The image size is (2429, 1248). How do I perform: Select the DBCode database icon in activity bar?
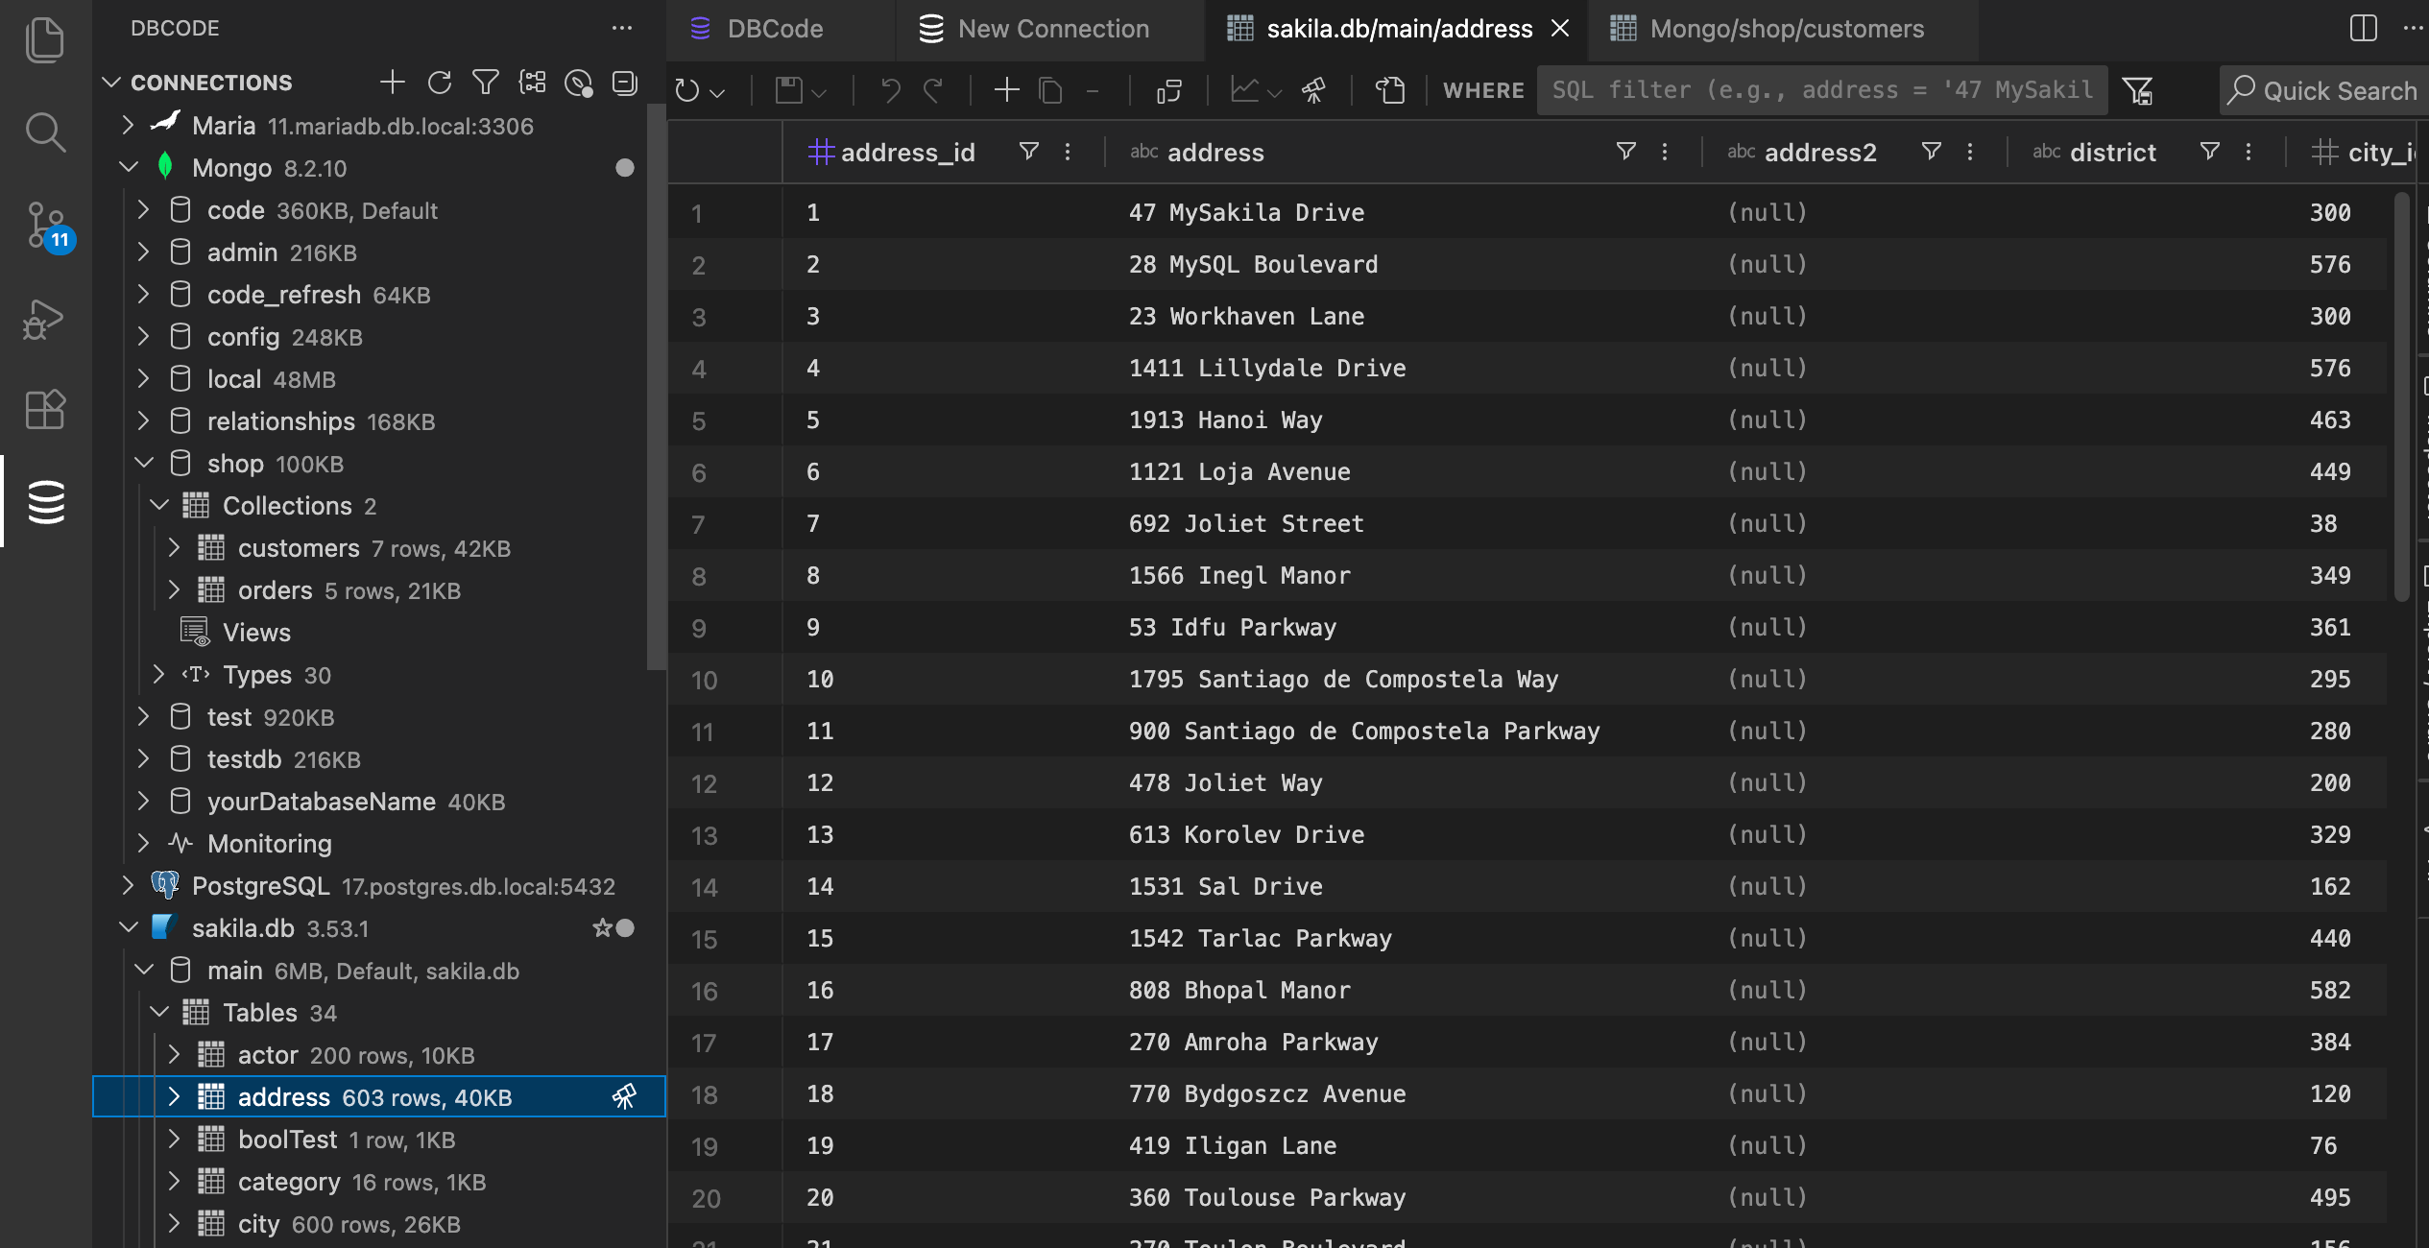(x=44, y=502)
